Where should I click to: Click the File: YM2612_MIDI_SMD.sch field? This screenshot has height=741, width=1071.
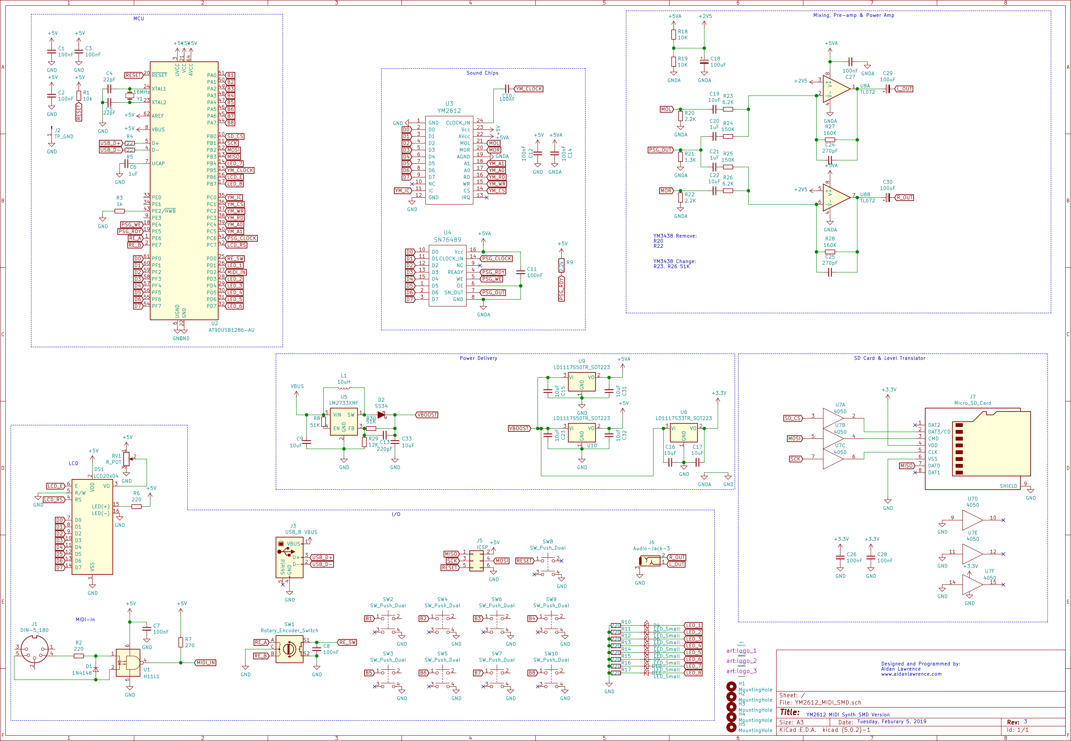click(x=820, y=702)
